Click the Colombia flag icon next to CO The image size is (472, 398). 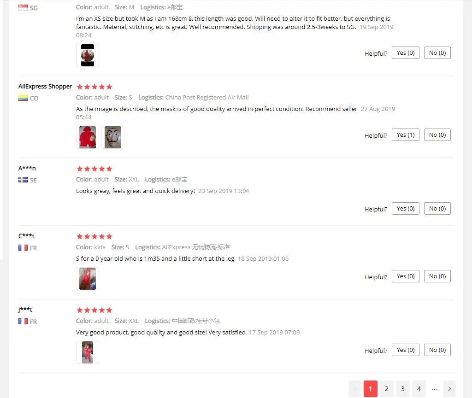pyautogui.click(x=23, y=98)
